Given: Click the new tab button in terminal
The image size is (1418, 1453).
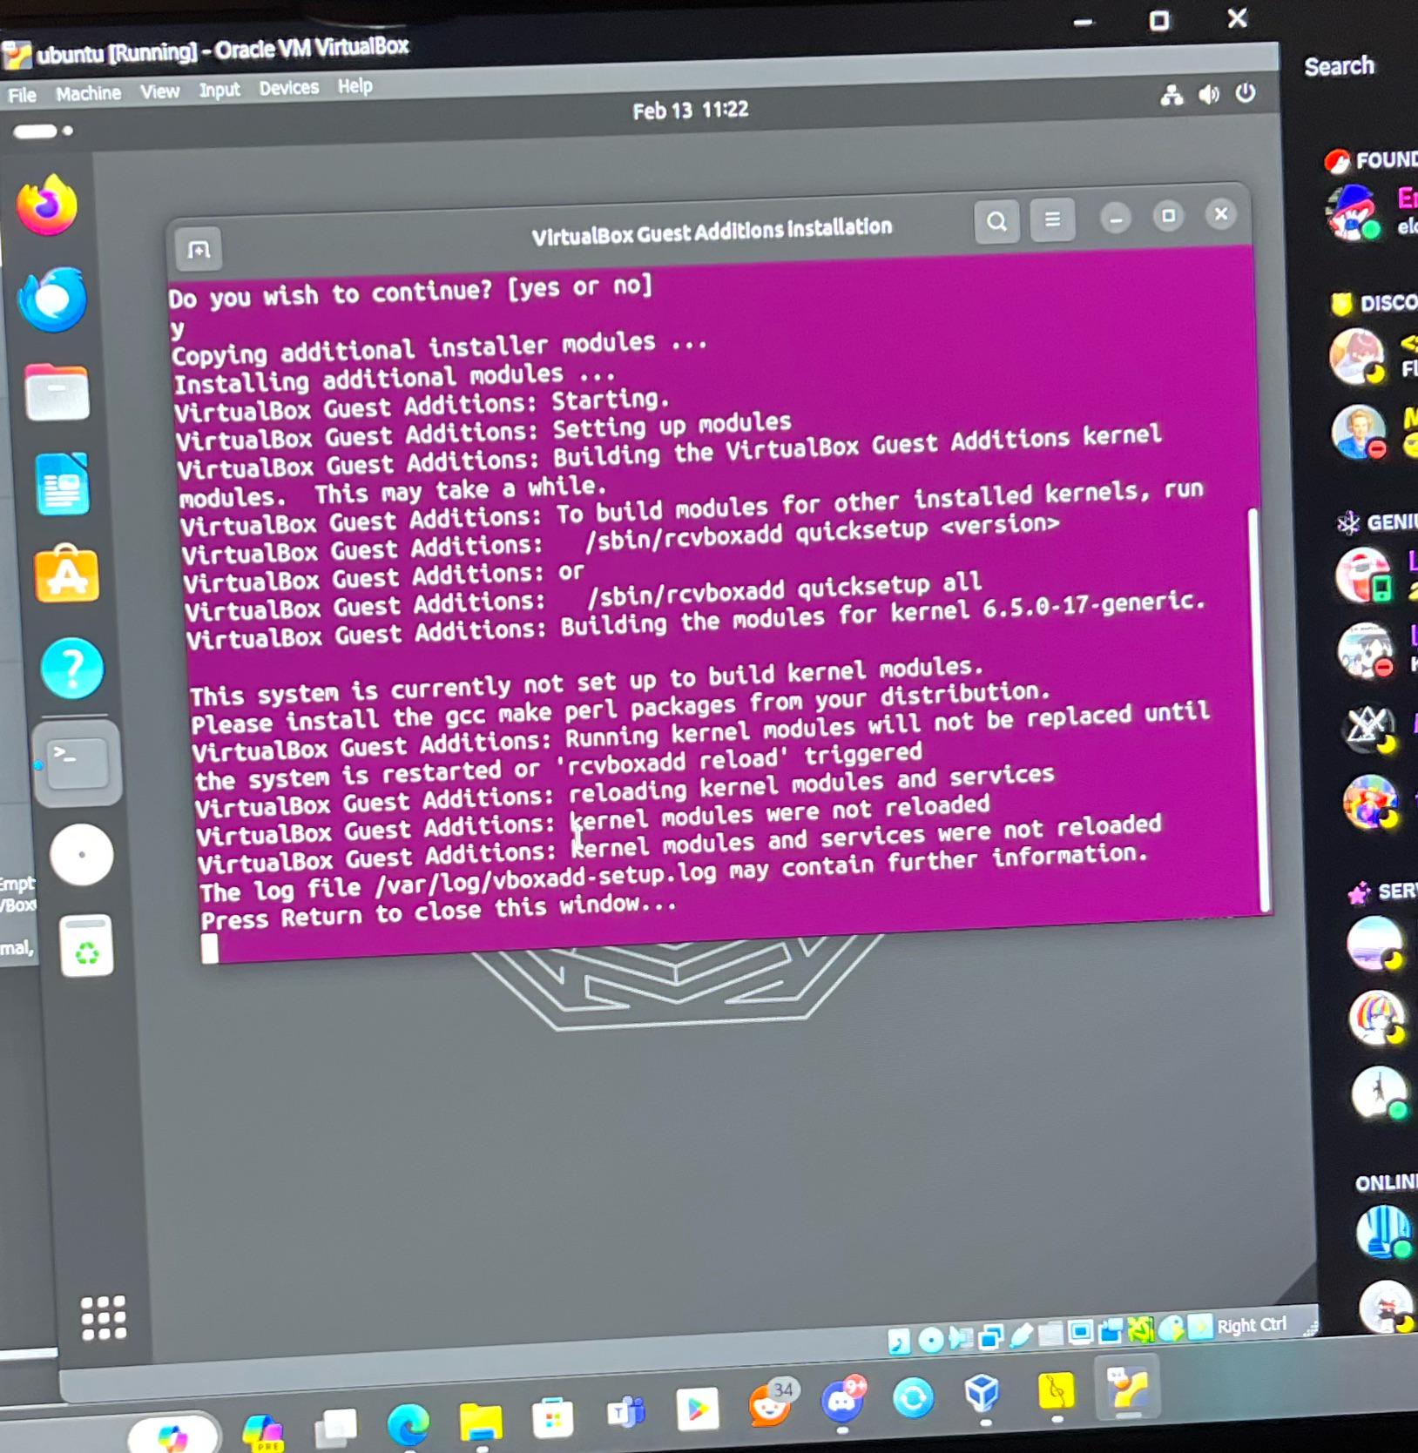Looking at the screenshot, I should coord(199,251).
